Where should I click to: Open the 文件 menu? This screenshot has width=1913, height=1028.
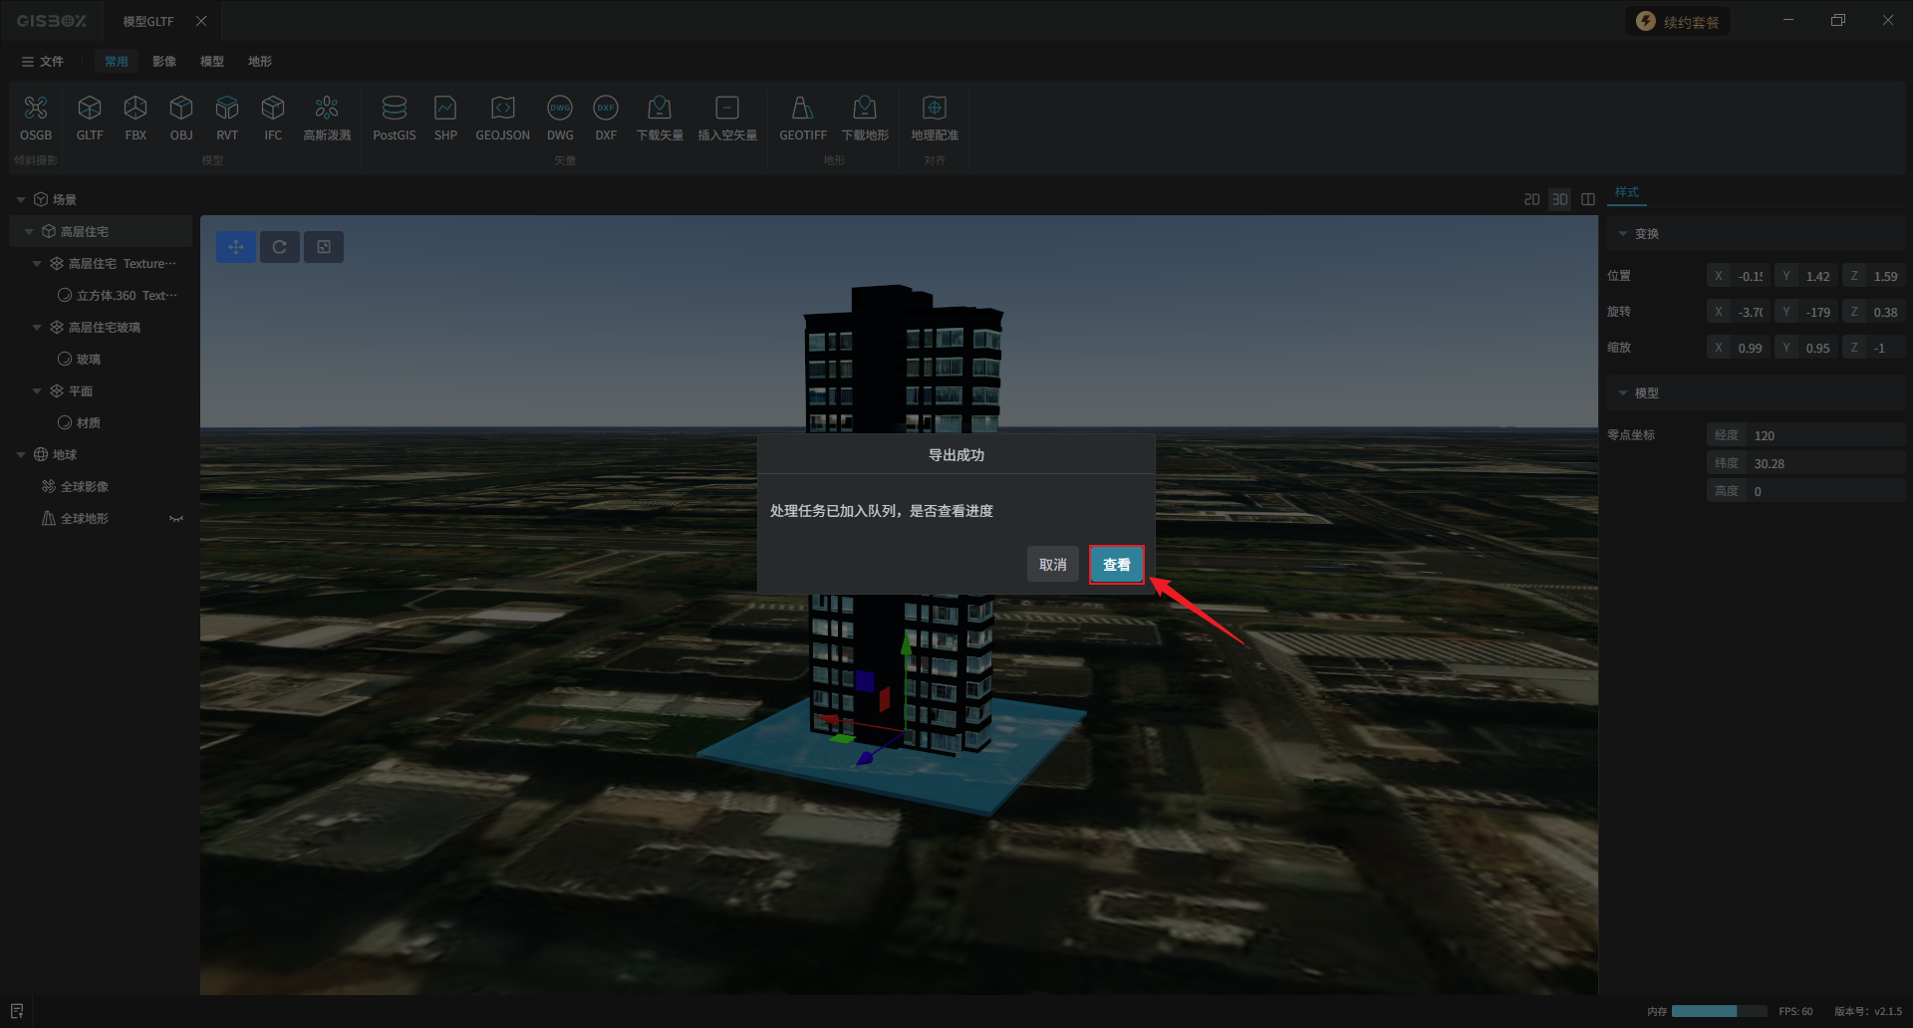point(43,62)
